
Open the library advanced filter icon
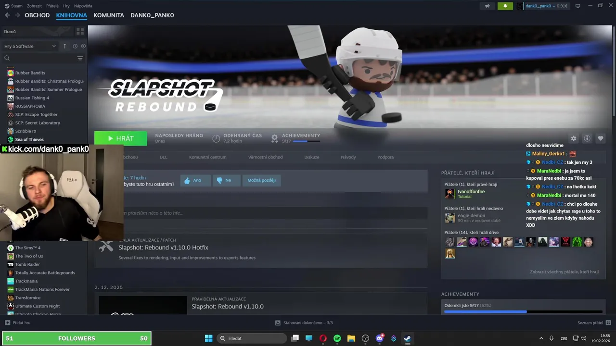(80, 58)
